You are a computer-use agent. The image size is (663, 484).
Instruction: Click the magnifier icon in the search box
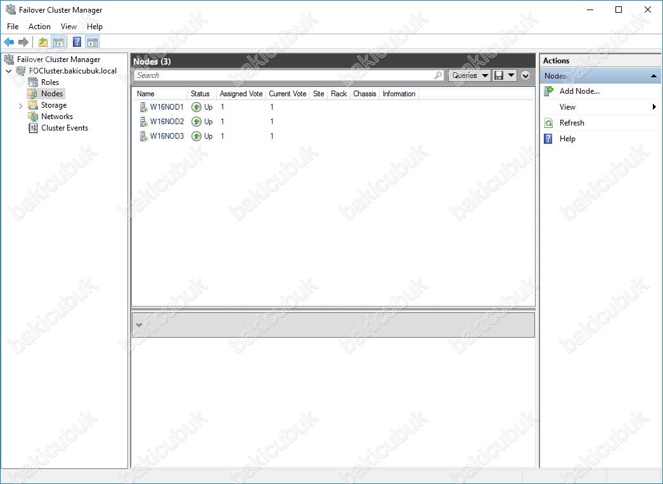pyautogui.click(x=438, y=75)
